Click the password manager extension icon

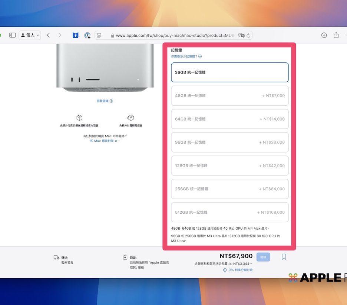click(87, 35)
